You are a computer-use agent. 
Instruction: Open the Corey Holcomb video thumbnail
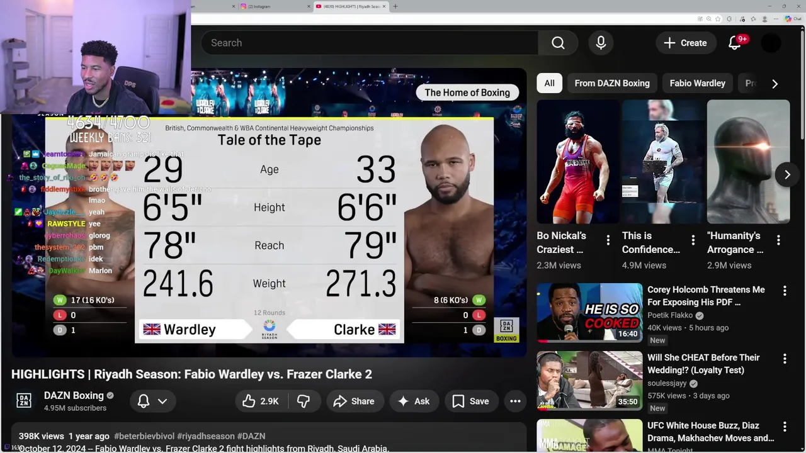589,313
